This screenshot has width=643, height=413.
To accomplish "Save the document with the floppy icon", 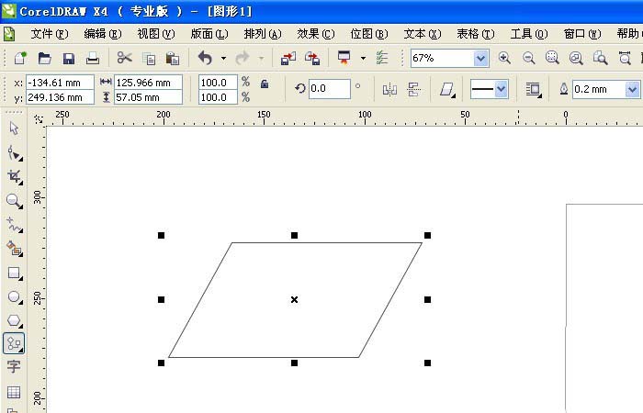I will 69,58.
